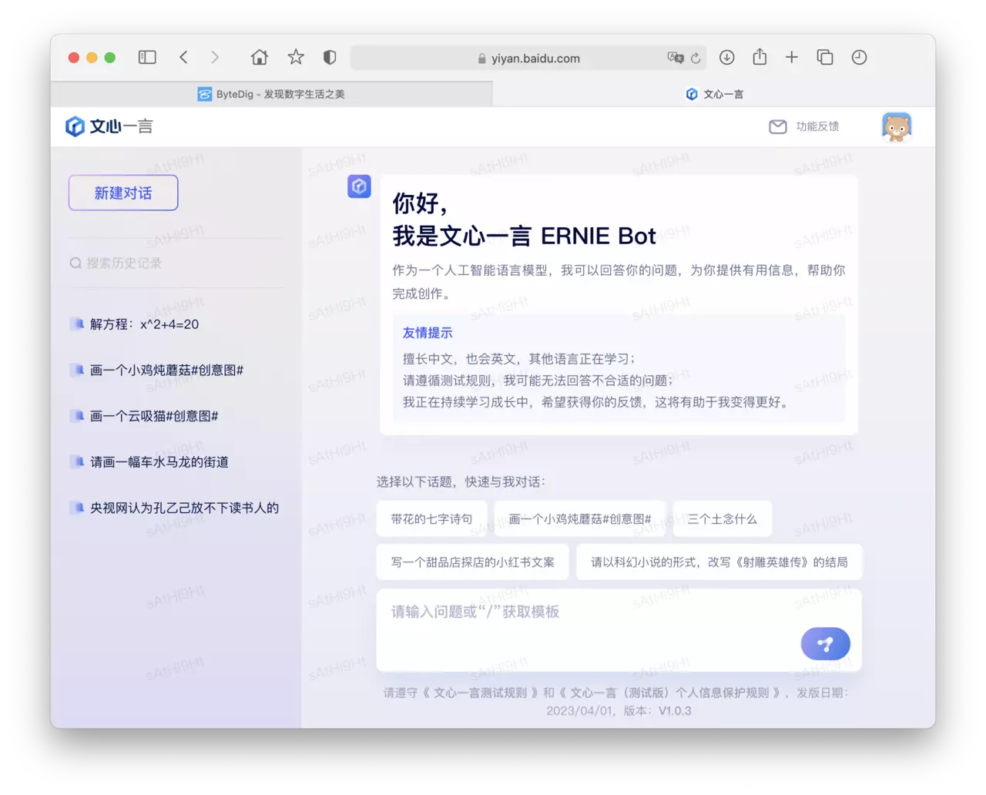
Task: Select the 带花的七字诗句 topic
Action: click(x=432, y=519)
